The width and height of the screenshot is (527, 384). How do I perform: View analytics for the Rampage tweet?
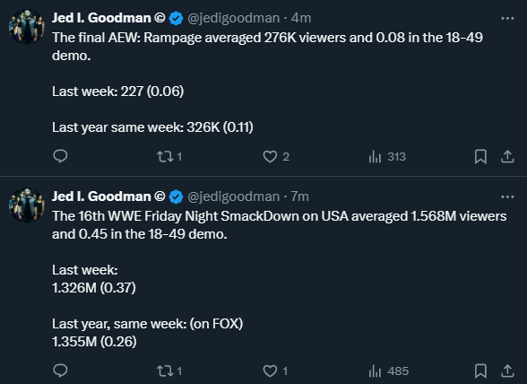click(x=387, y=156)
